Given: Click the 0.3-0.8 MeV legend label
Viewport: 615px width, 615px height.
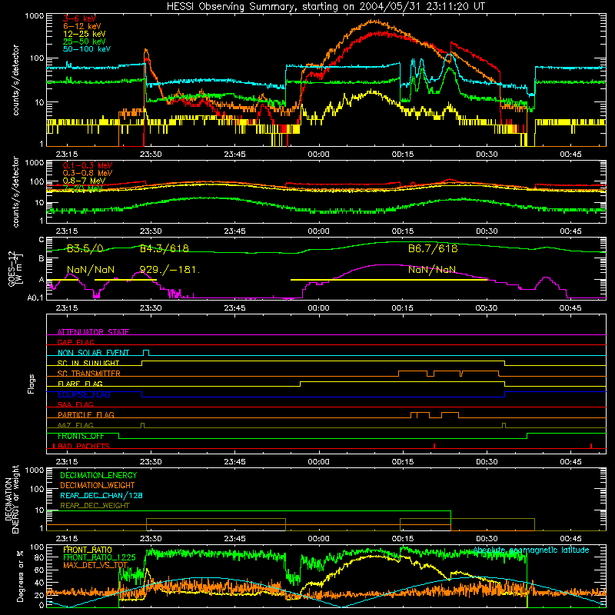Looking at the screenshot, I should 88,173.
